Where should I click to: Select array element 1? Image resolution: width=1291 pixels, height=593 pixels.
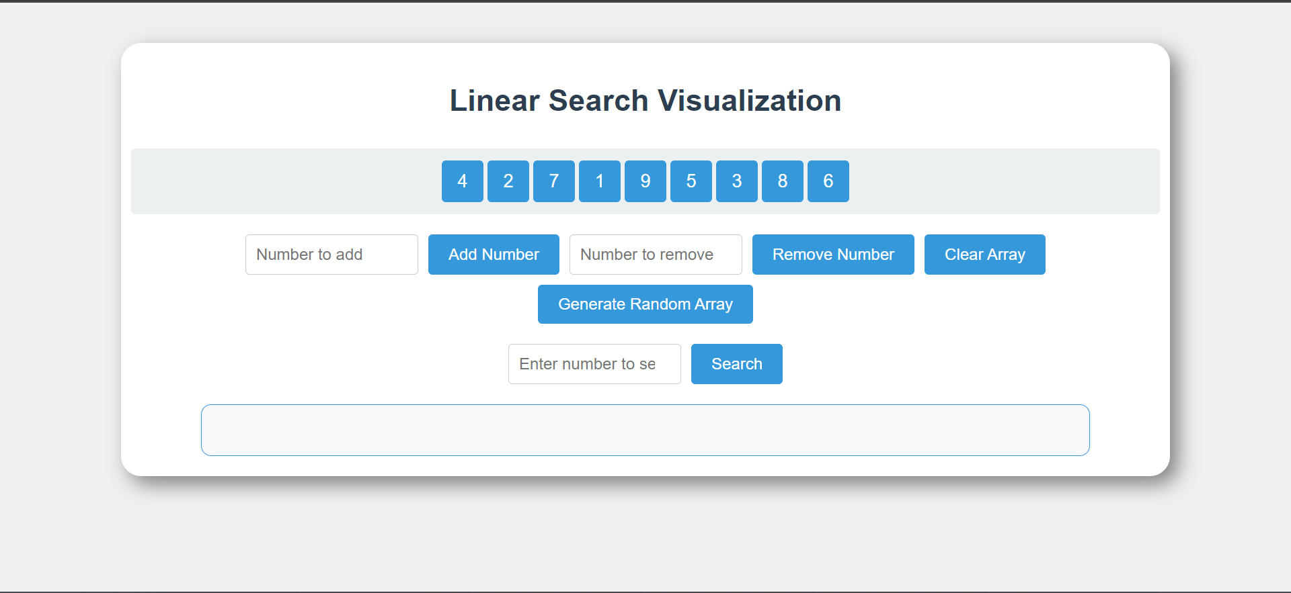point(600,181)
